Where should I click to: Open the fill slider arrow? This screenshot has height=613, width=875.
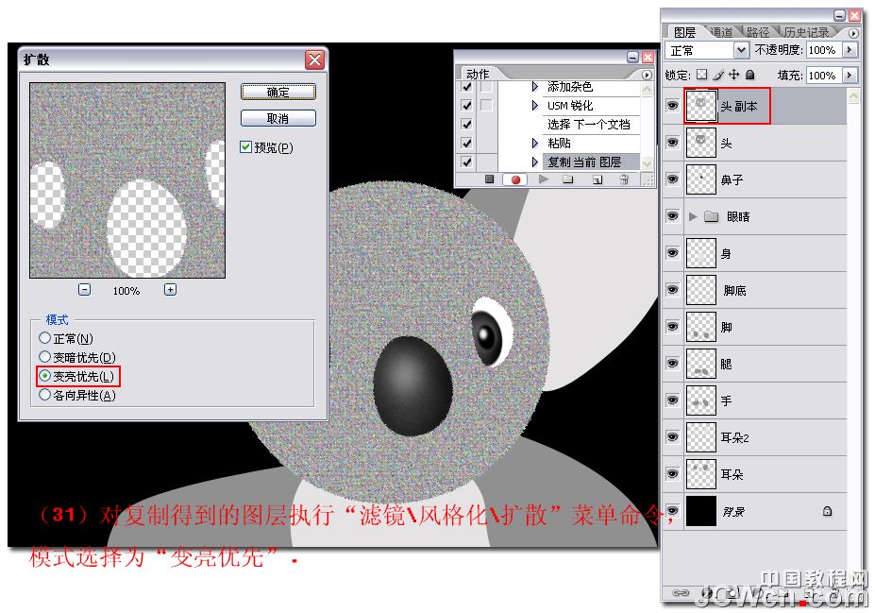pyautogui.click(x=850, y=75)
